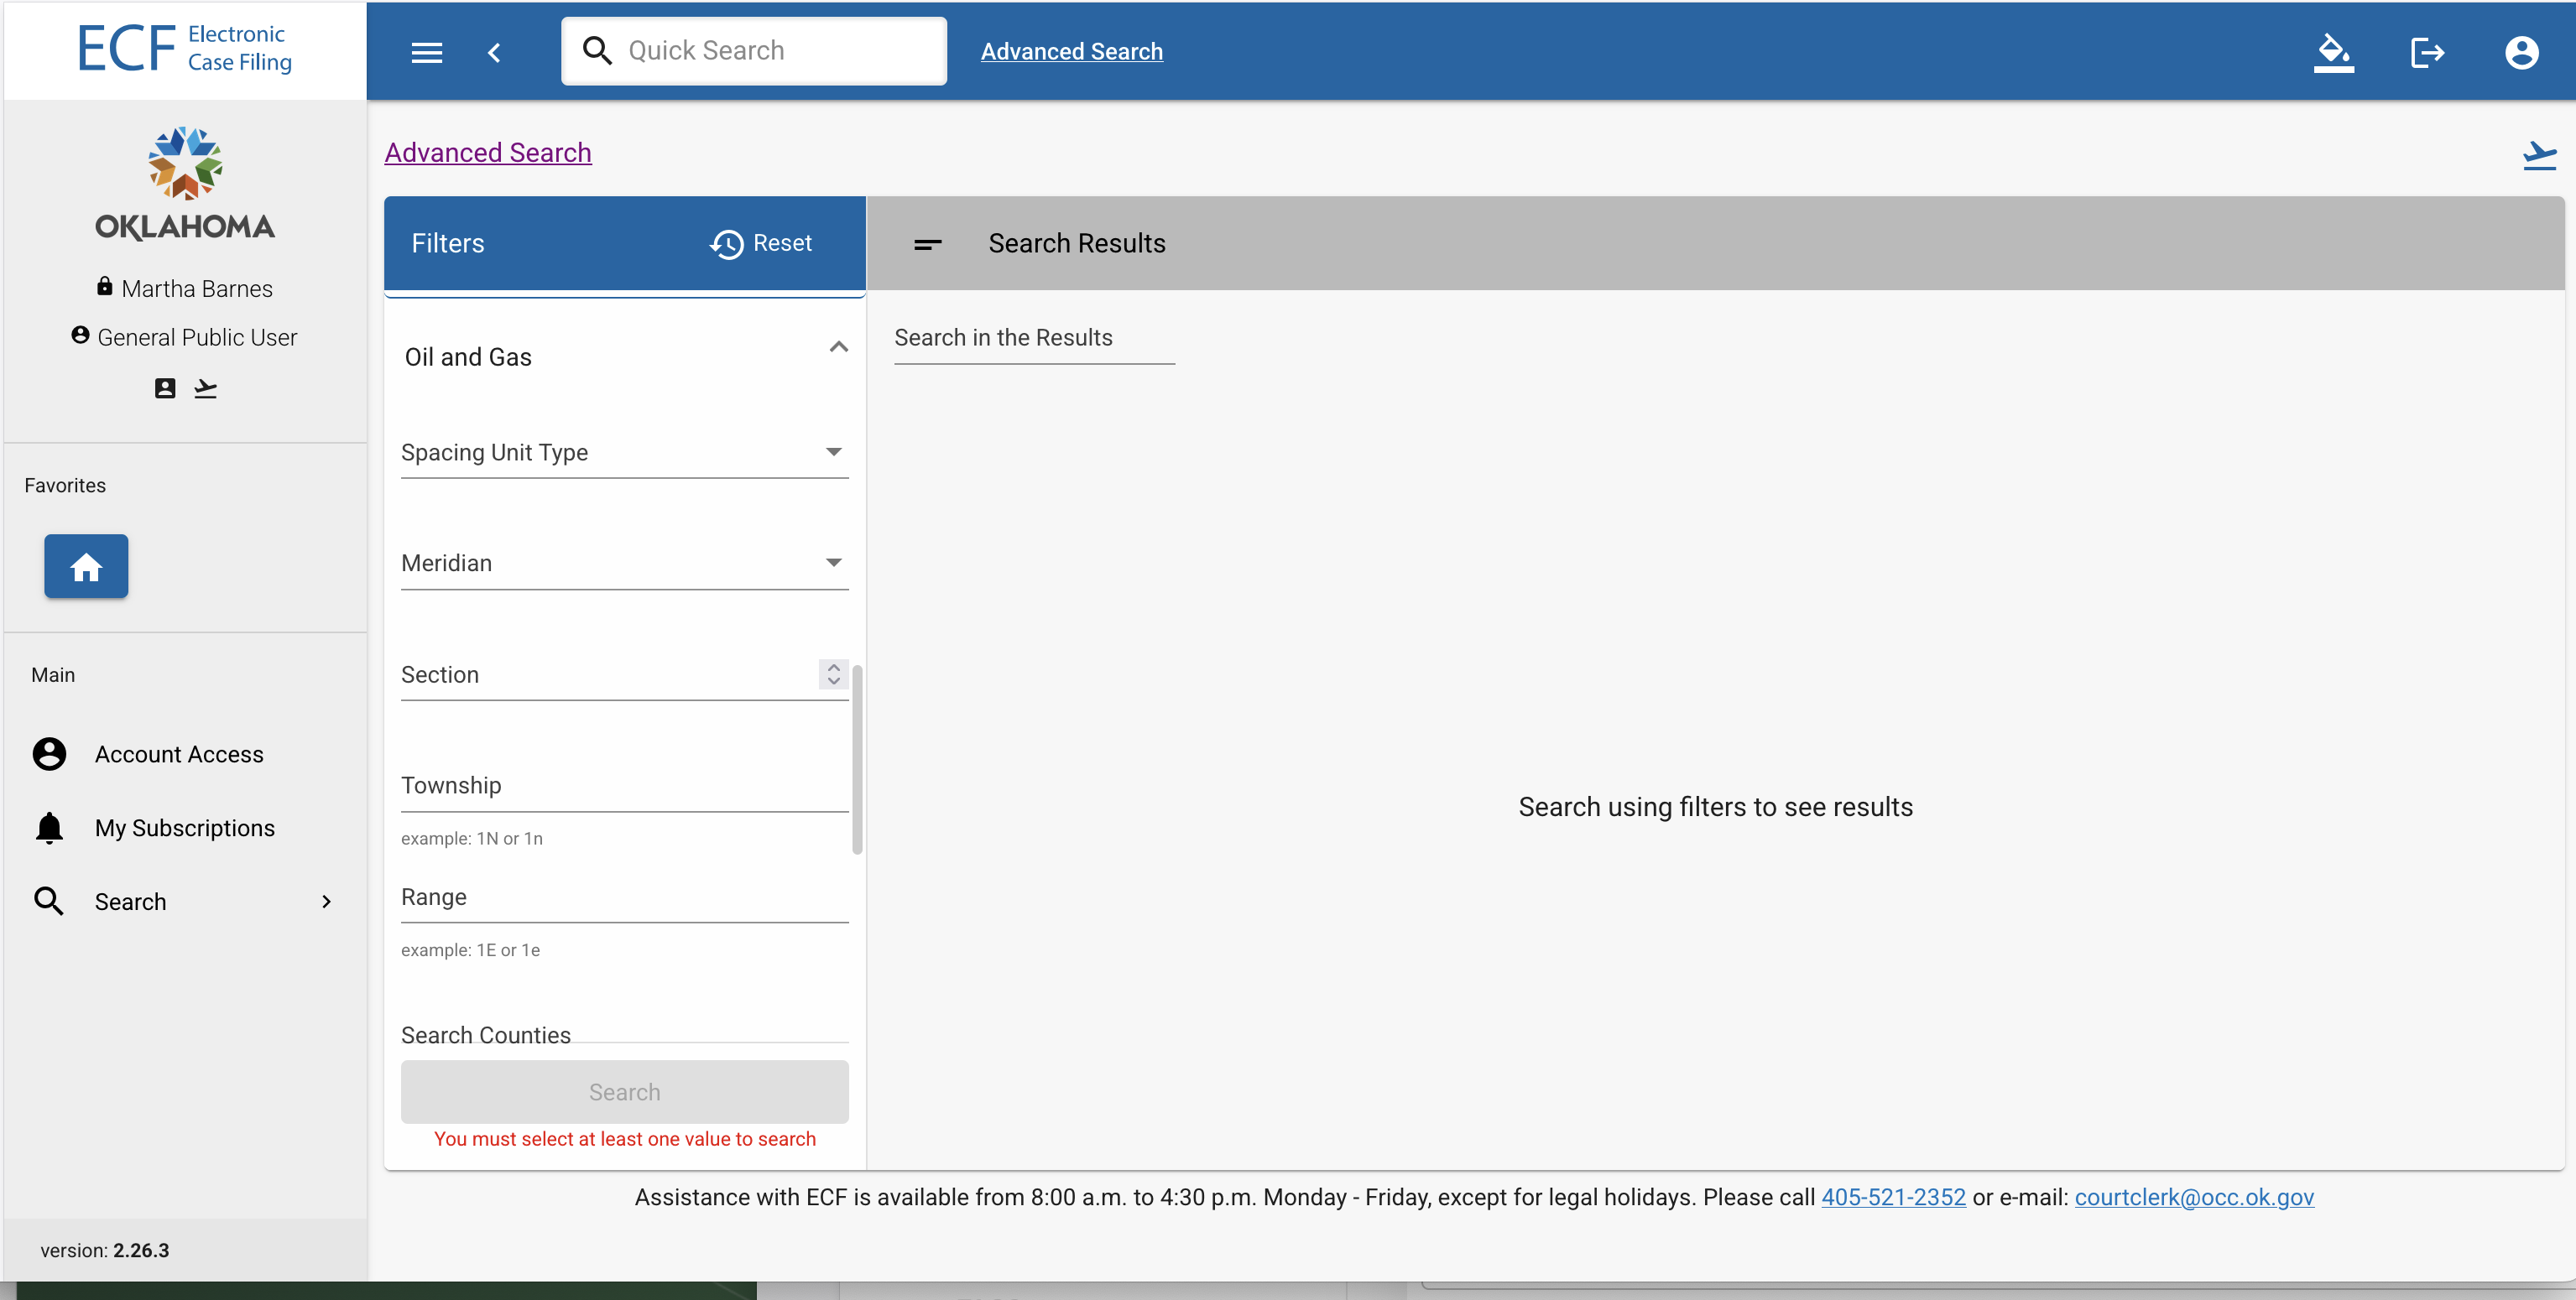
Task: Click the Advanced Search link in the header
Action: tap(1071, 52)
